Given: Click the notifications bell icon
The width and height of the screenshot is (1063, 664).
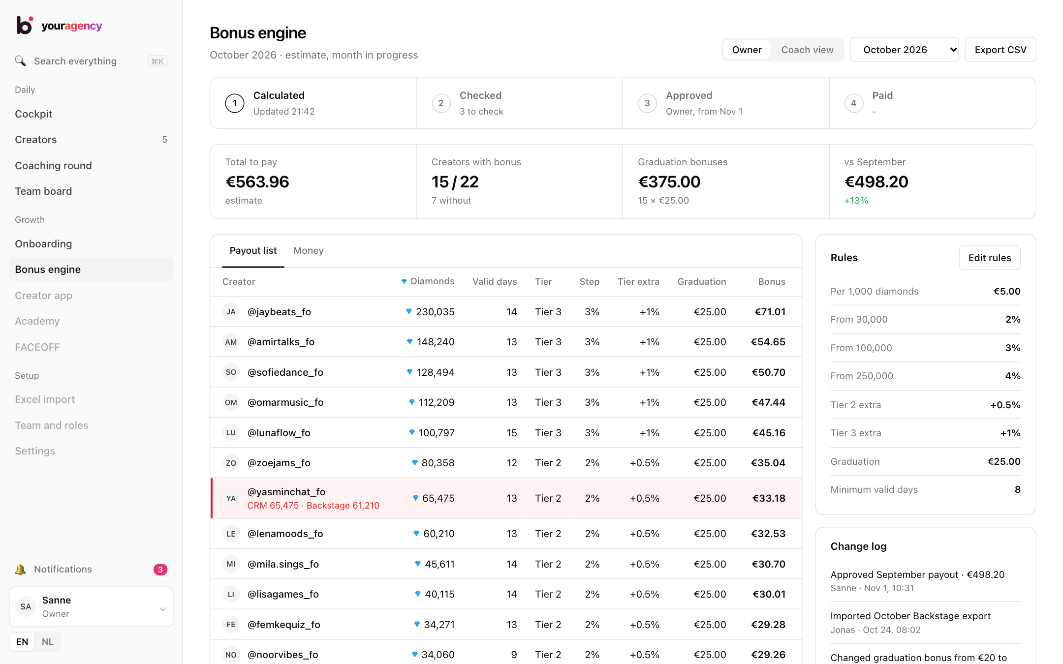Looking at the screenshot, I should click(x=20, y=570).
